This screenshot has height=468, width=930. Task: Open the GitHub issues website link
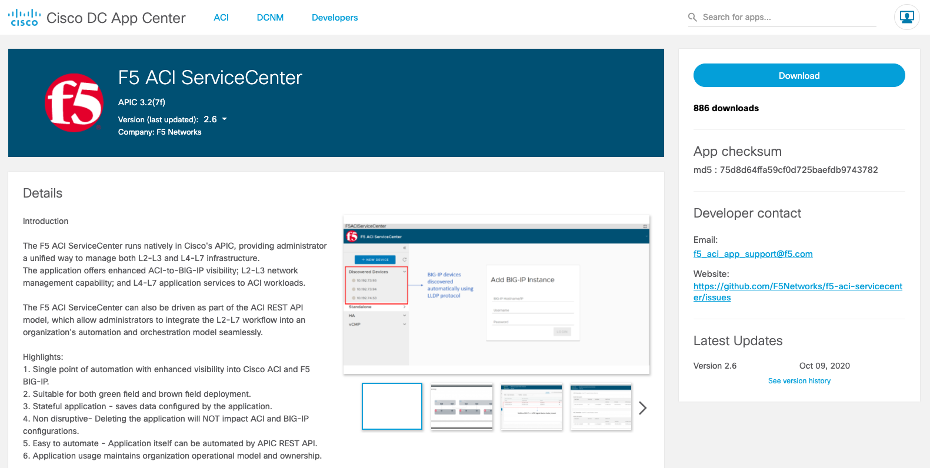pyautogui.click(x=797, y=292)
